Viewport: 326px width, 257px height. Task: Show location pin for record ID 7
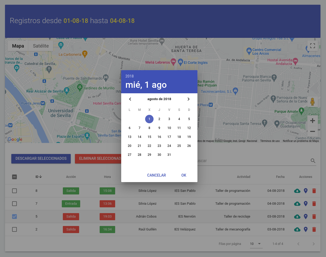(x=305, y=204)
